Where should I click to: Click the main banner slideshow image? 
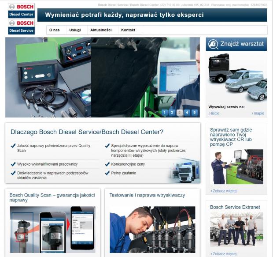103,77
